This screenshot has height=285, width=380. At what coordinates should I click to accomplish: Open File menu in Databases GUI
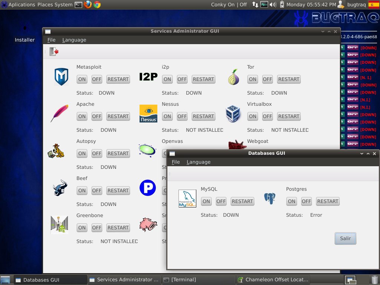pyautogui.click(x=176, y=162)
